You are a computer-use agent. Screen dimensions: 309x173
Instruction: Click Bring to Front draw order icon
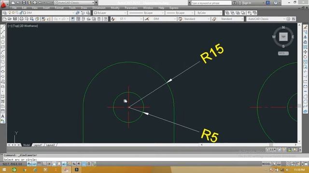point(227,13)
